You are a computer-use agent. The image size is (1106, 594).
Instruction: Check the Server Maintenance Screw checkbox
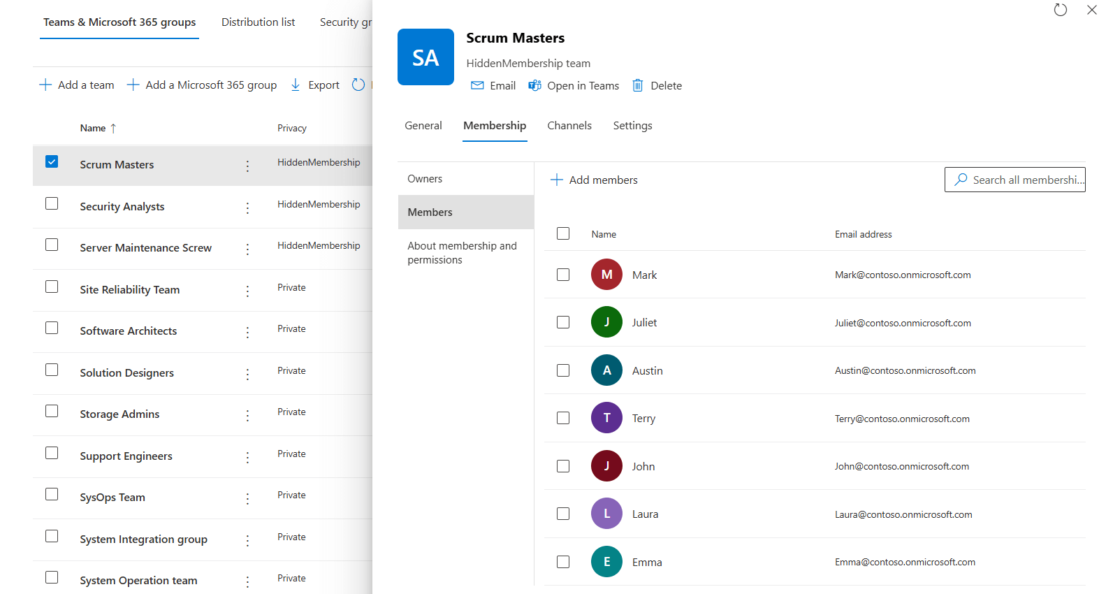click(52, 245)
